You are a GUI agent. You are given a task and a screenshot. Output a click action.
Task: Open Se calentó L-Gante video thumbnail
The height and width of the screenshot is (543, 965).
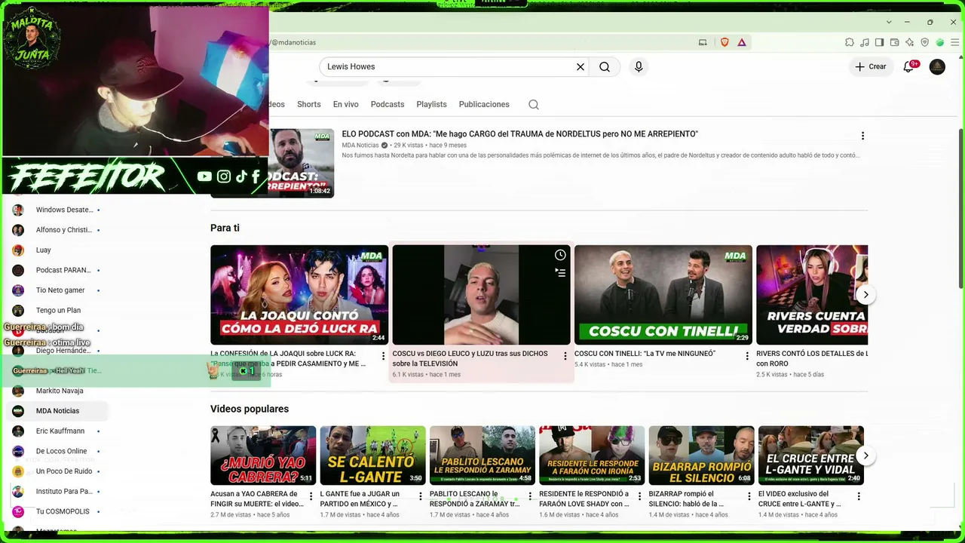[x=372, y=456]
